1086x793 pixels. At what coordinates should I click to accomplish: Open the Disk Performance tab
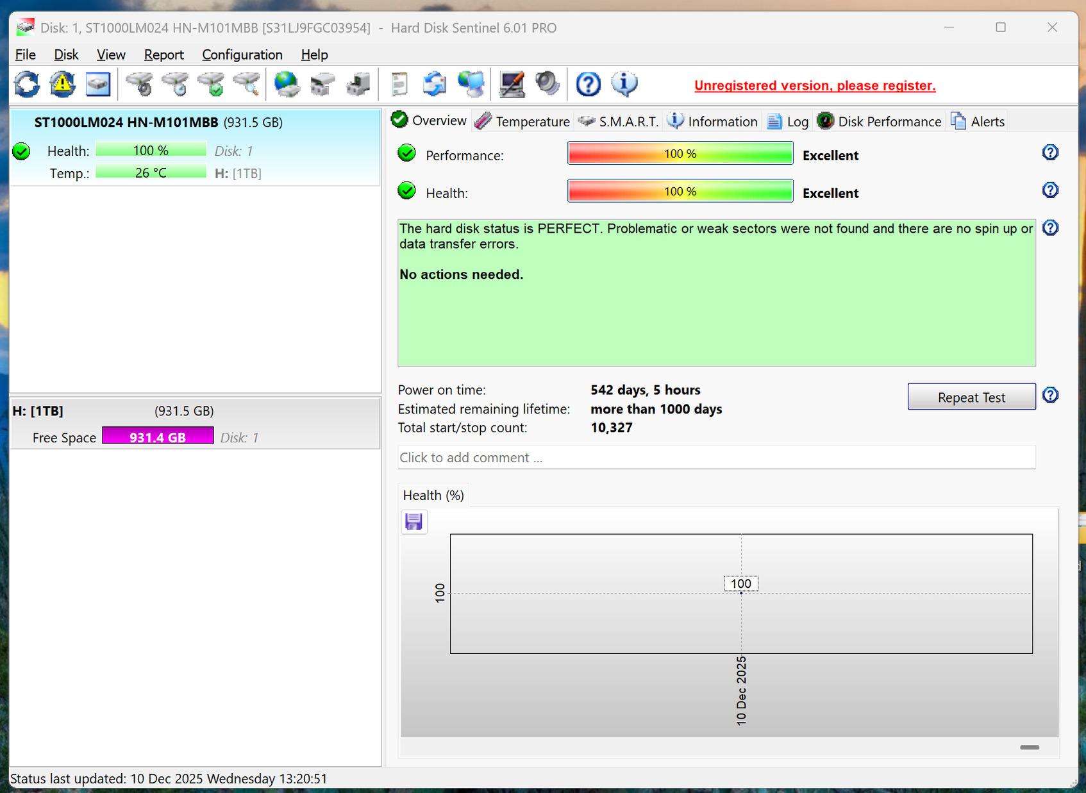pyautogui.click(x=879, y=122)
